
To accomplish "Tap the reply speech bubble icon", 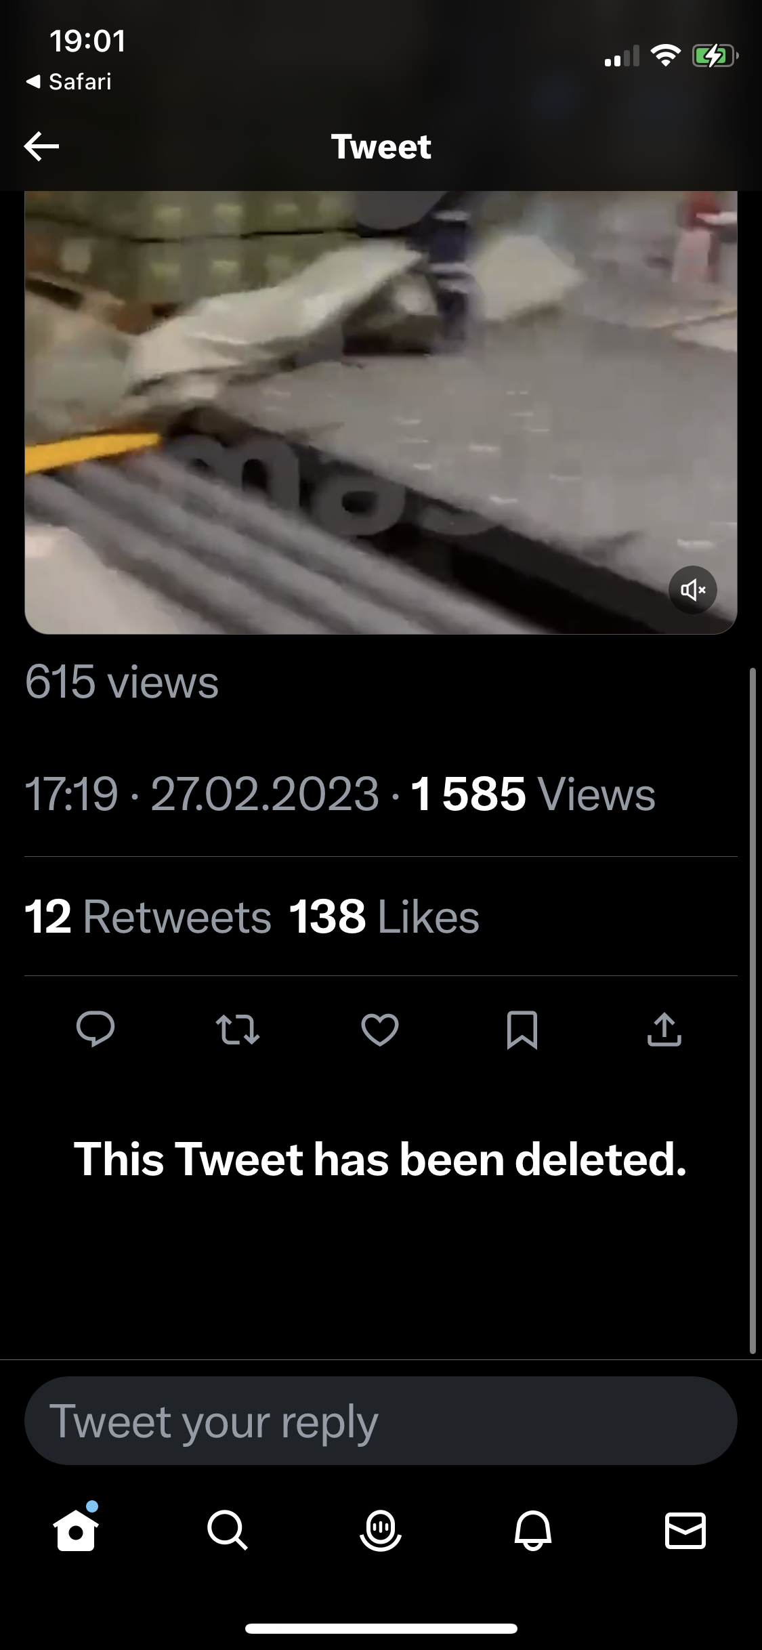I will click(96, 1030).
